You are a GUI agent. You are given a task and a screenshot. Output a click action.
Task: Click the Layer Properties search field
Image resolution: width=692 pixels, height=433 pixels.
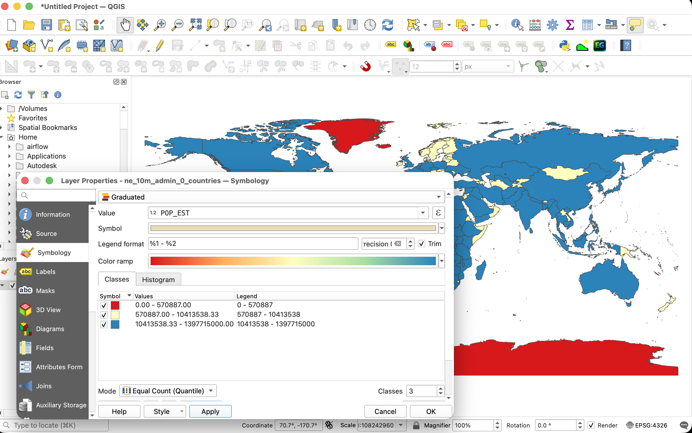tap(56, 195)
